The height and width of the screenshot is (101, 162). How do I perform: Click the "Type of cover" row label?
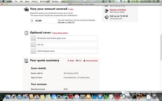click(36, 78)
